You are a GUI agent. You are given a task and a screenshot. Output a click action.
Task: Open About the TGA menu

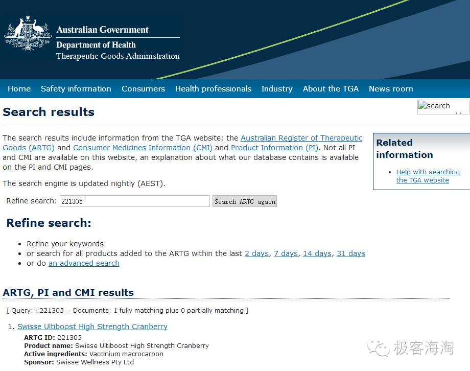click(x=331, y=89)
